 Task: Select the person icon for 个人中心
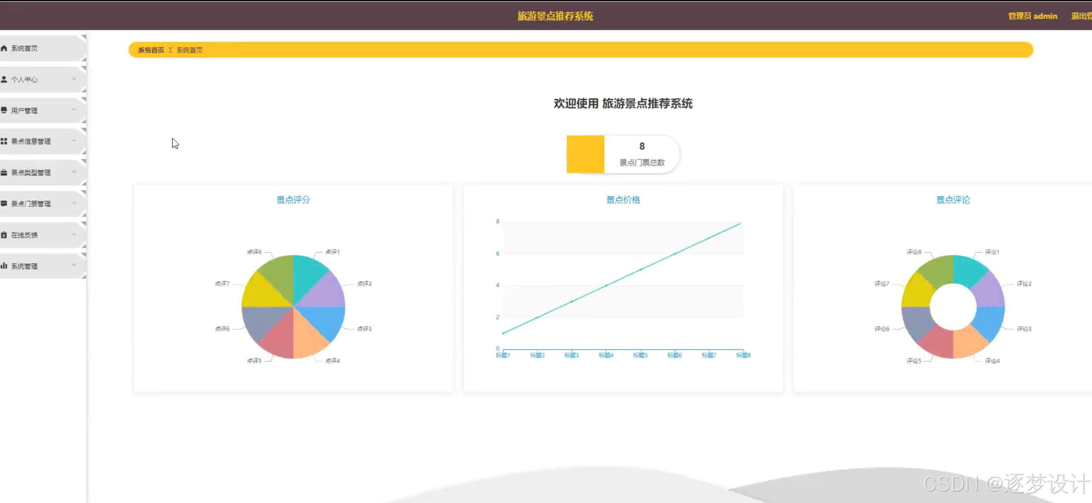click(4, 79)
